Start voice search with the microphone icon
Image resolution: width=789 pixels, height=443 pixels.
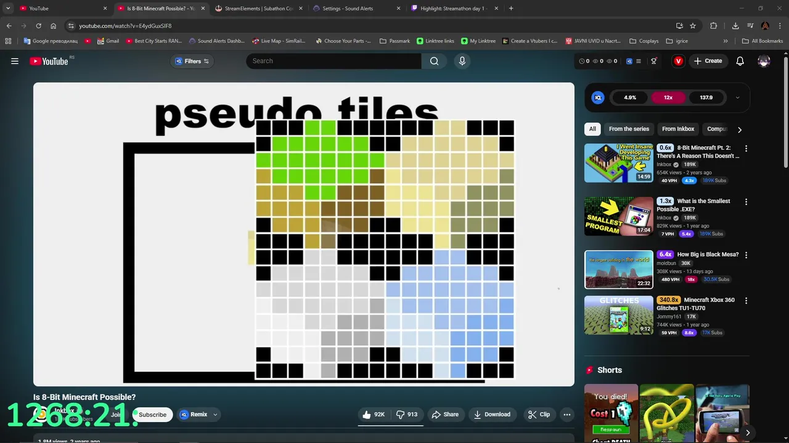(462, 61)
